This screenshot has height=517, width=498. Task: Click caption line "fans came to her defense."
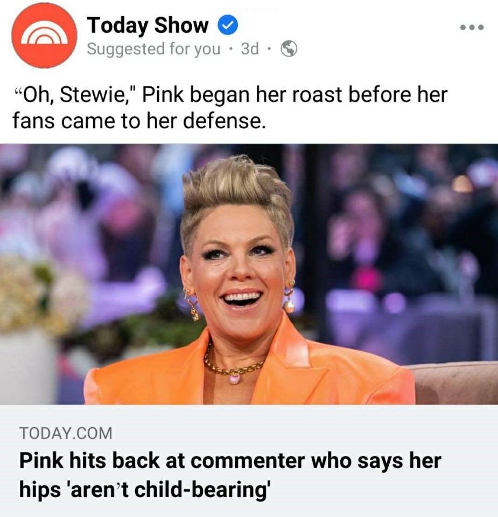pos(139,121)
